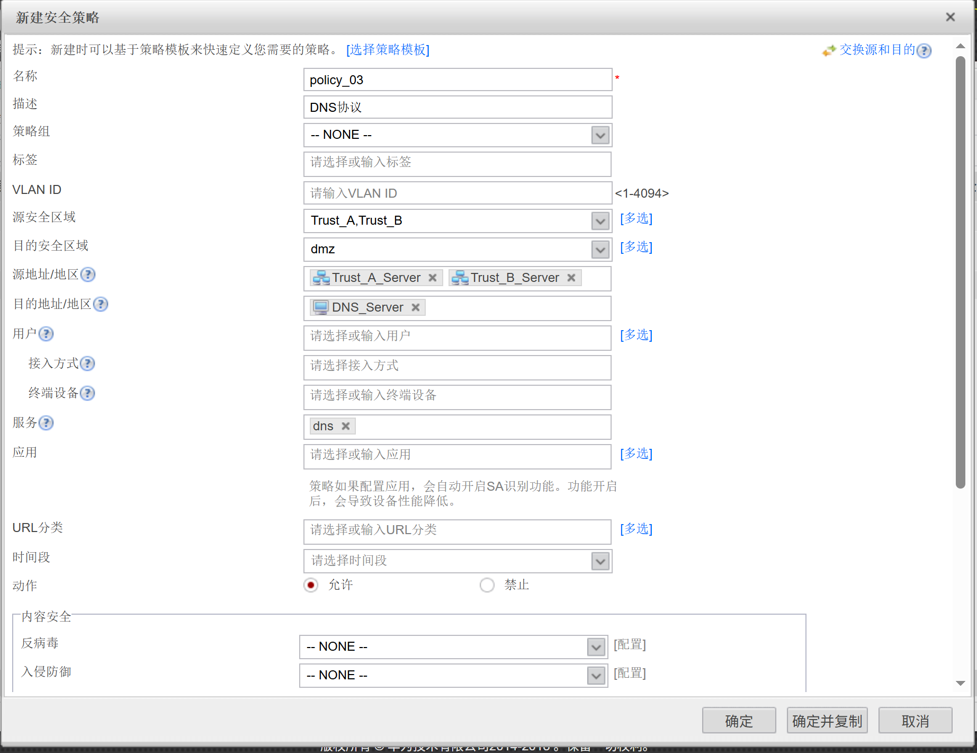This screenshot has height=753, width=977.
Task: Click the URL分类 input field
Action: (458, 532)
